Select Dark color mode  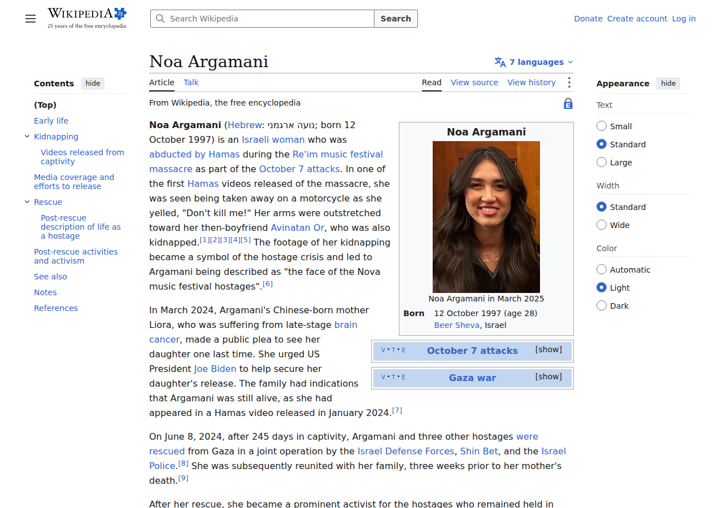602,306
